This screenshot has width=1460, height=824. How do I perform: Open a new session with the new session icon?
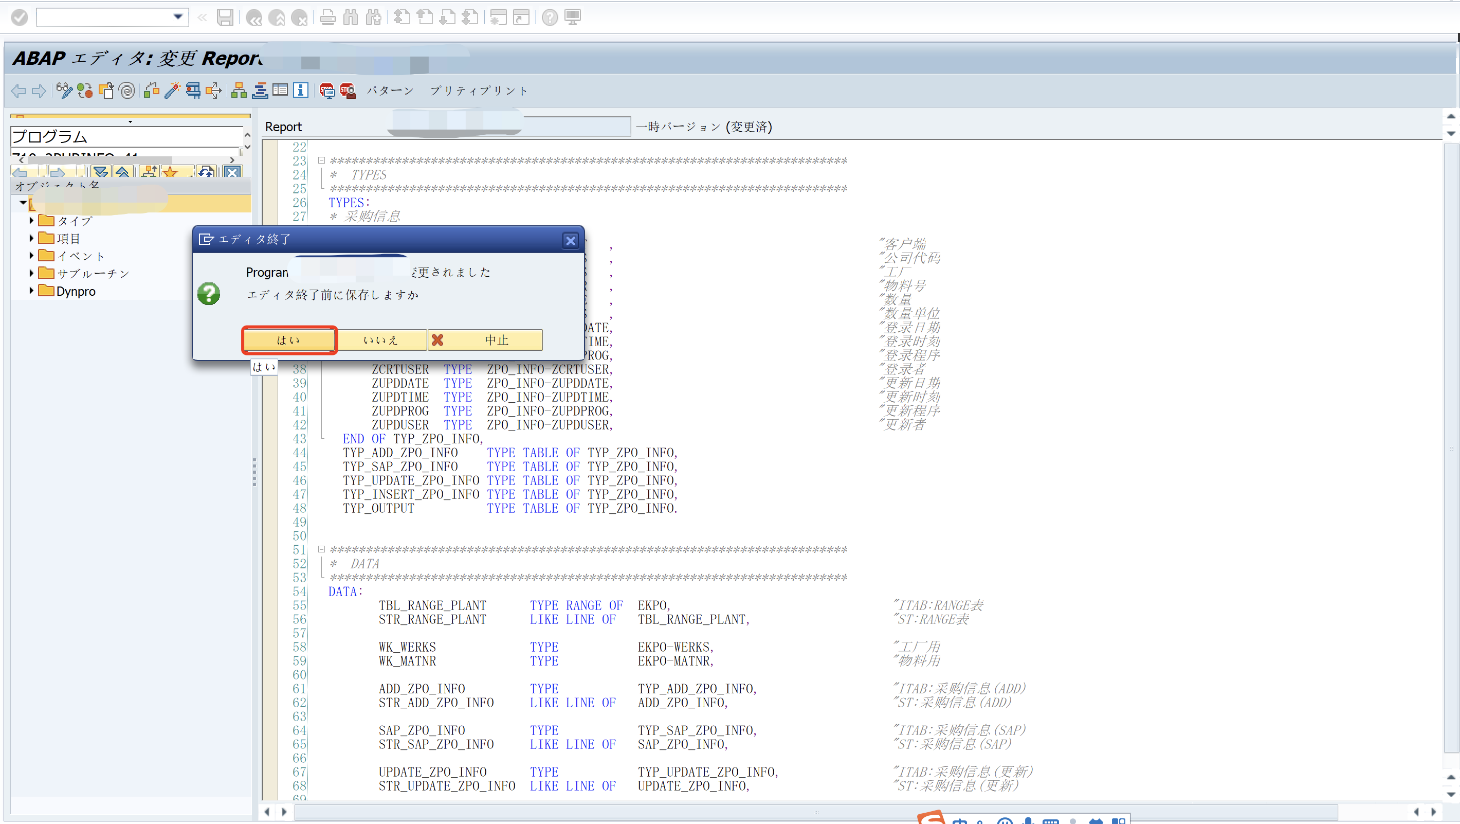pos(498,17)
